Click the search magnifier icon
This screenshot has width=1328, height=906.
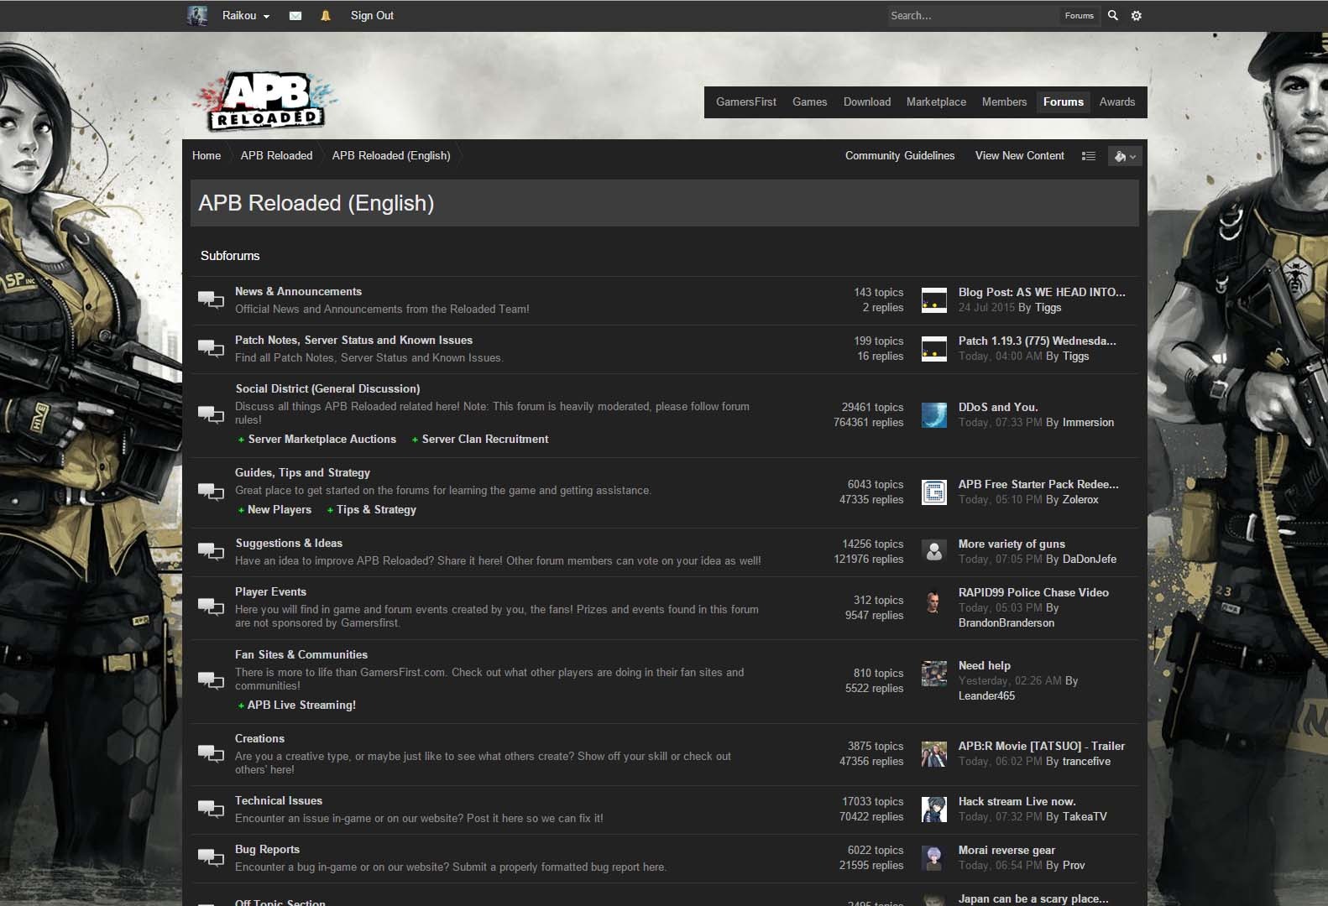1113,15
